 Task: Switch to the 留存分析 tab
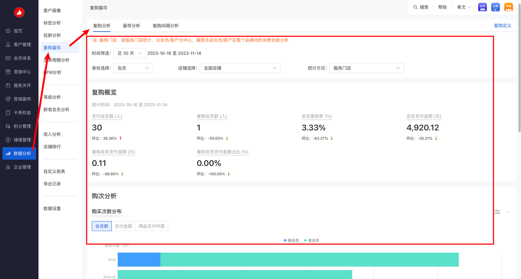pos(131,26)
